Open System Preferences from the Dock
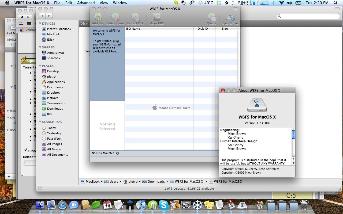Viewport: 343px width, 214px height. (x=186, y=205)
